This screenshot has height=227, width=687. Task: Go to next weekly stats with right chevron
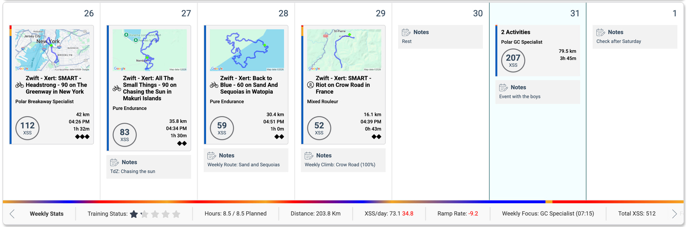pos(674,214)
